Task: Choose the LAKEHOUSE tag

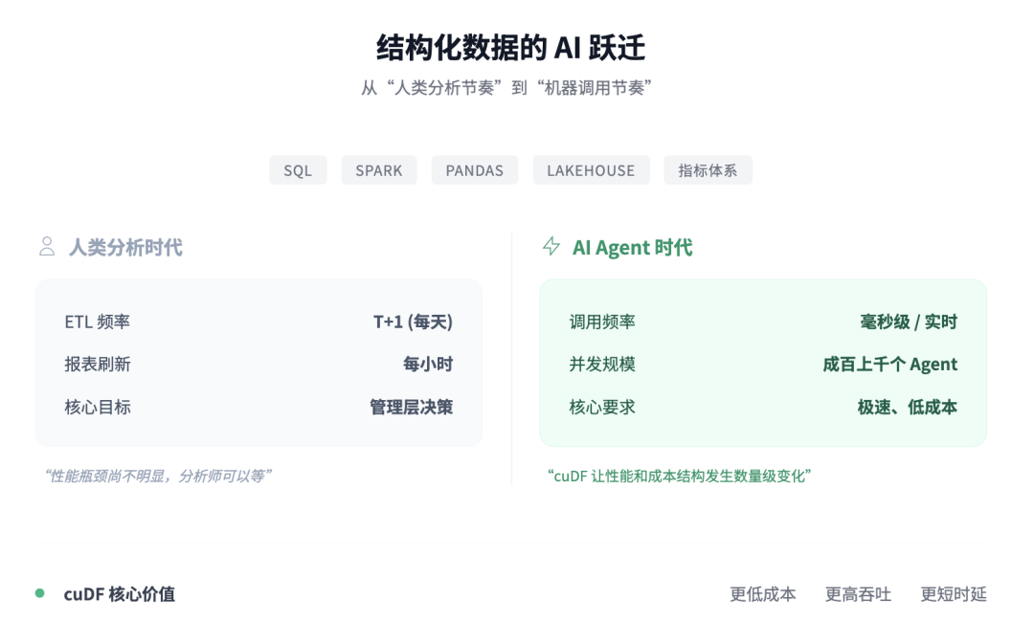Action: point(591,170)
